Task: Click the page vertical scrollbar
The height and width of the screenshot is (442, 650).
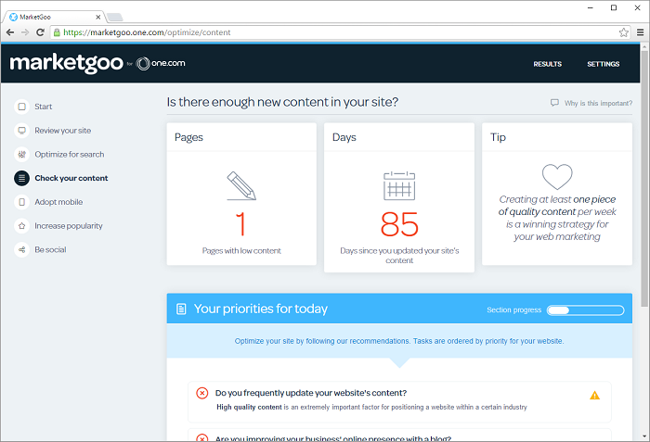Action: 643,178
